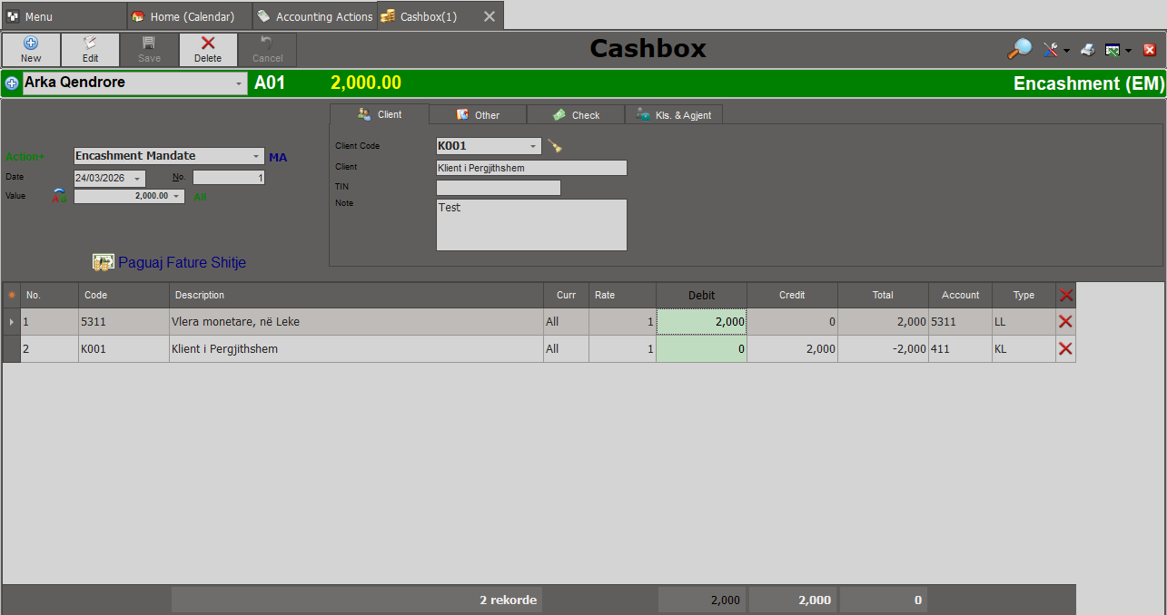Viewport: 1167px width, 615px height.
Task: Open the Encashment Mandate action dropdown
Action: (256, 156)
